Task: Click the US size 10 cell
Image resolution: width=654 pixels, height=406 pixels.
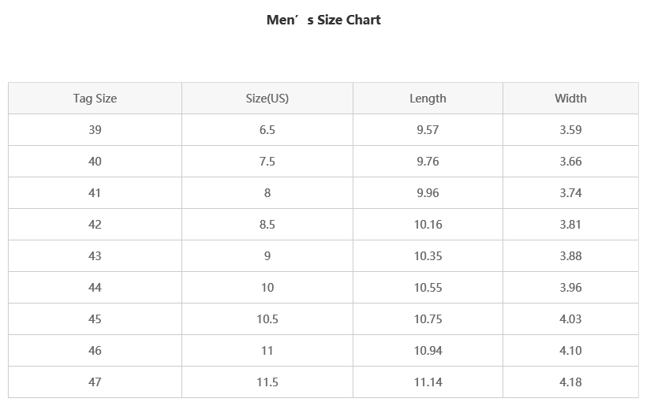Action: click(x=267, y=288)
